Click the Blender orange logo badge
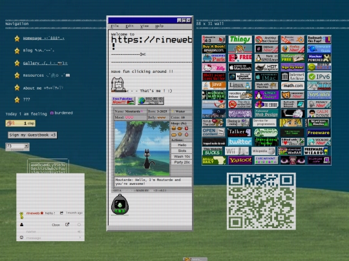Image resolution: width=349 pixels, height=261 pixels. point(293,39)
